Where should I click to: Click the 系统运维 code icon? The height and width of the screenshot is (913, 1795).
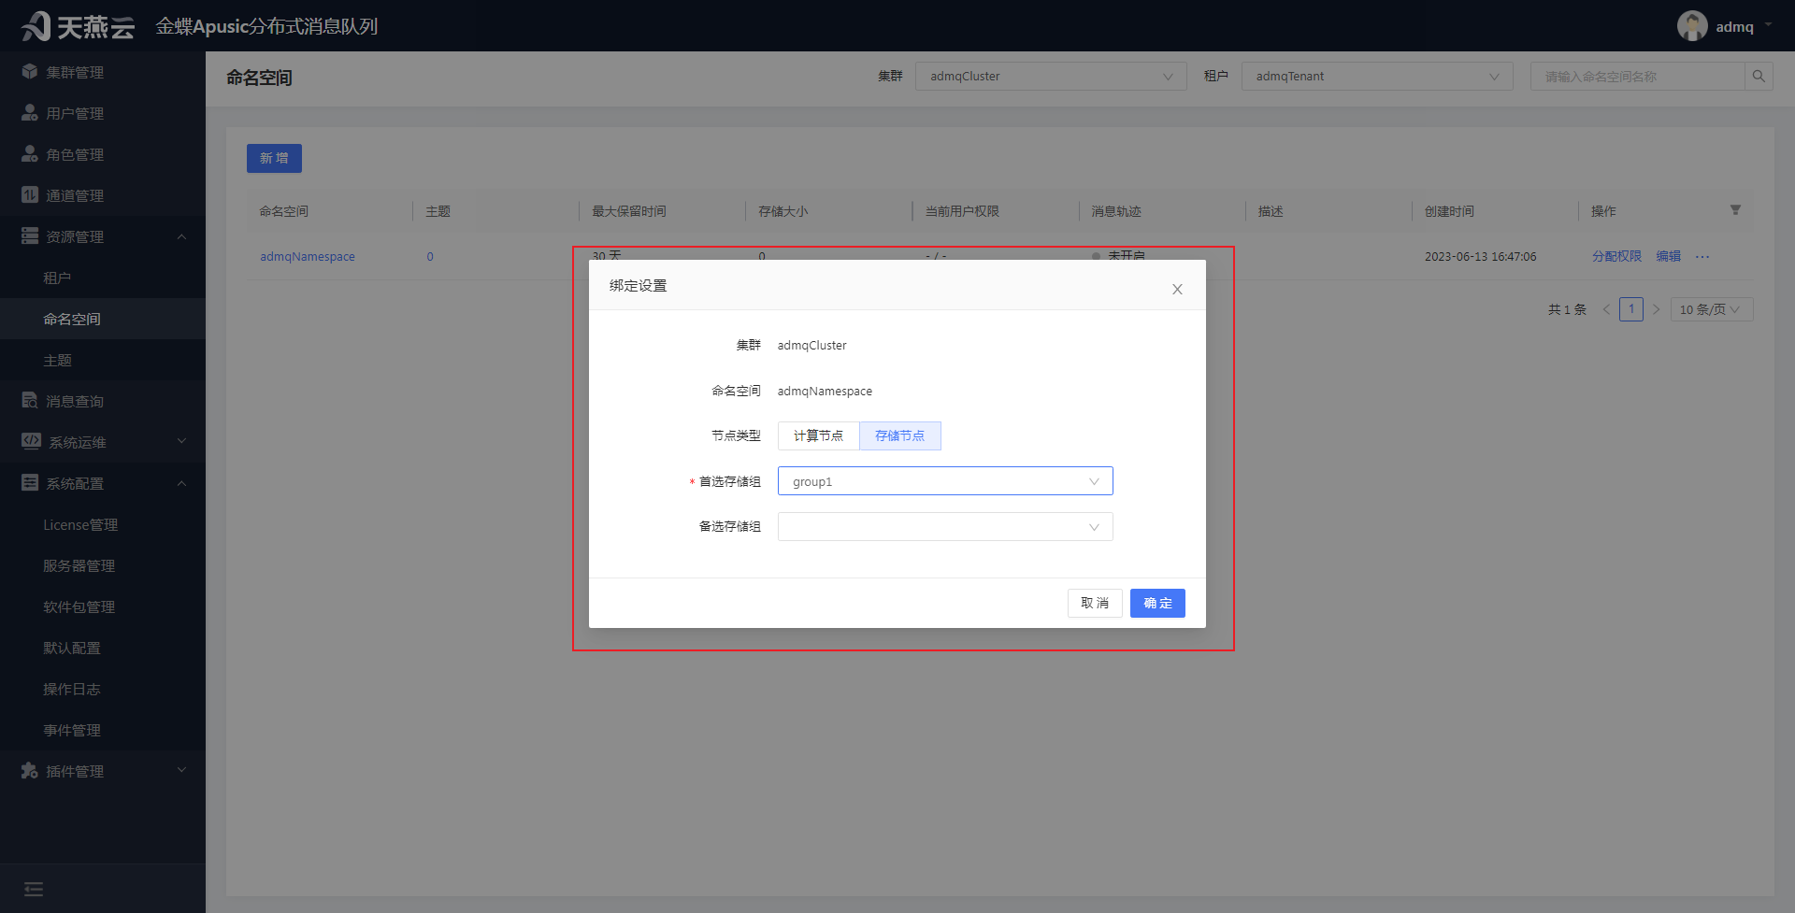click(x=31, y=441)
